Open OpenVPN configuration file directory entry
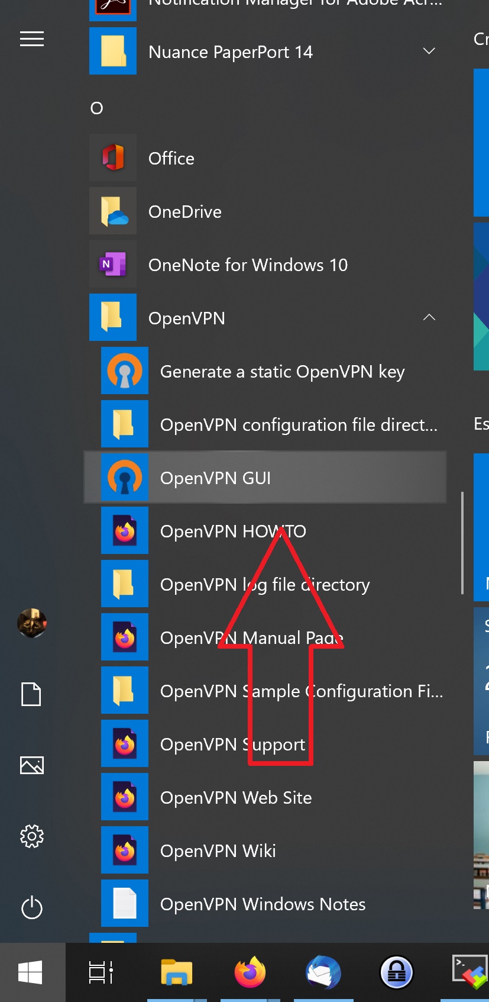The height and width of the screenshot is (1002, 489). 299,425
